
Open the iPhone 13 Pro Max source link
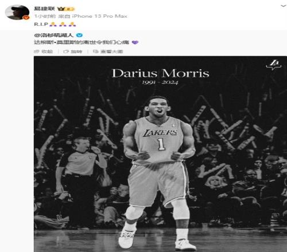99,16
